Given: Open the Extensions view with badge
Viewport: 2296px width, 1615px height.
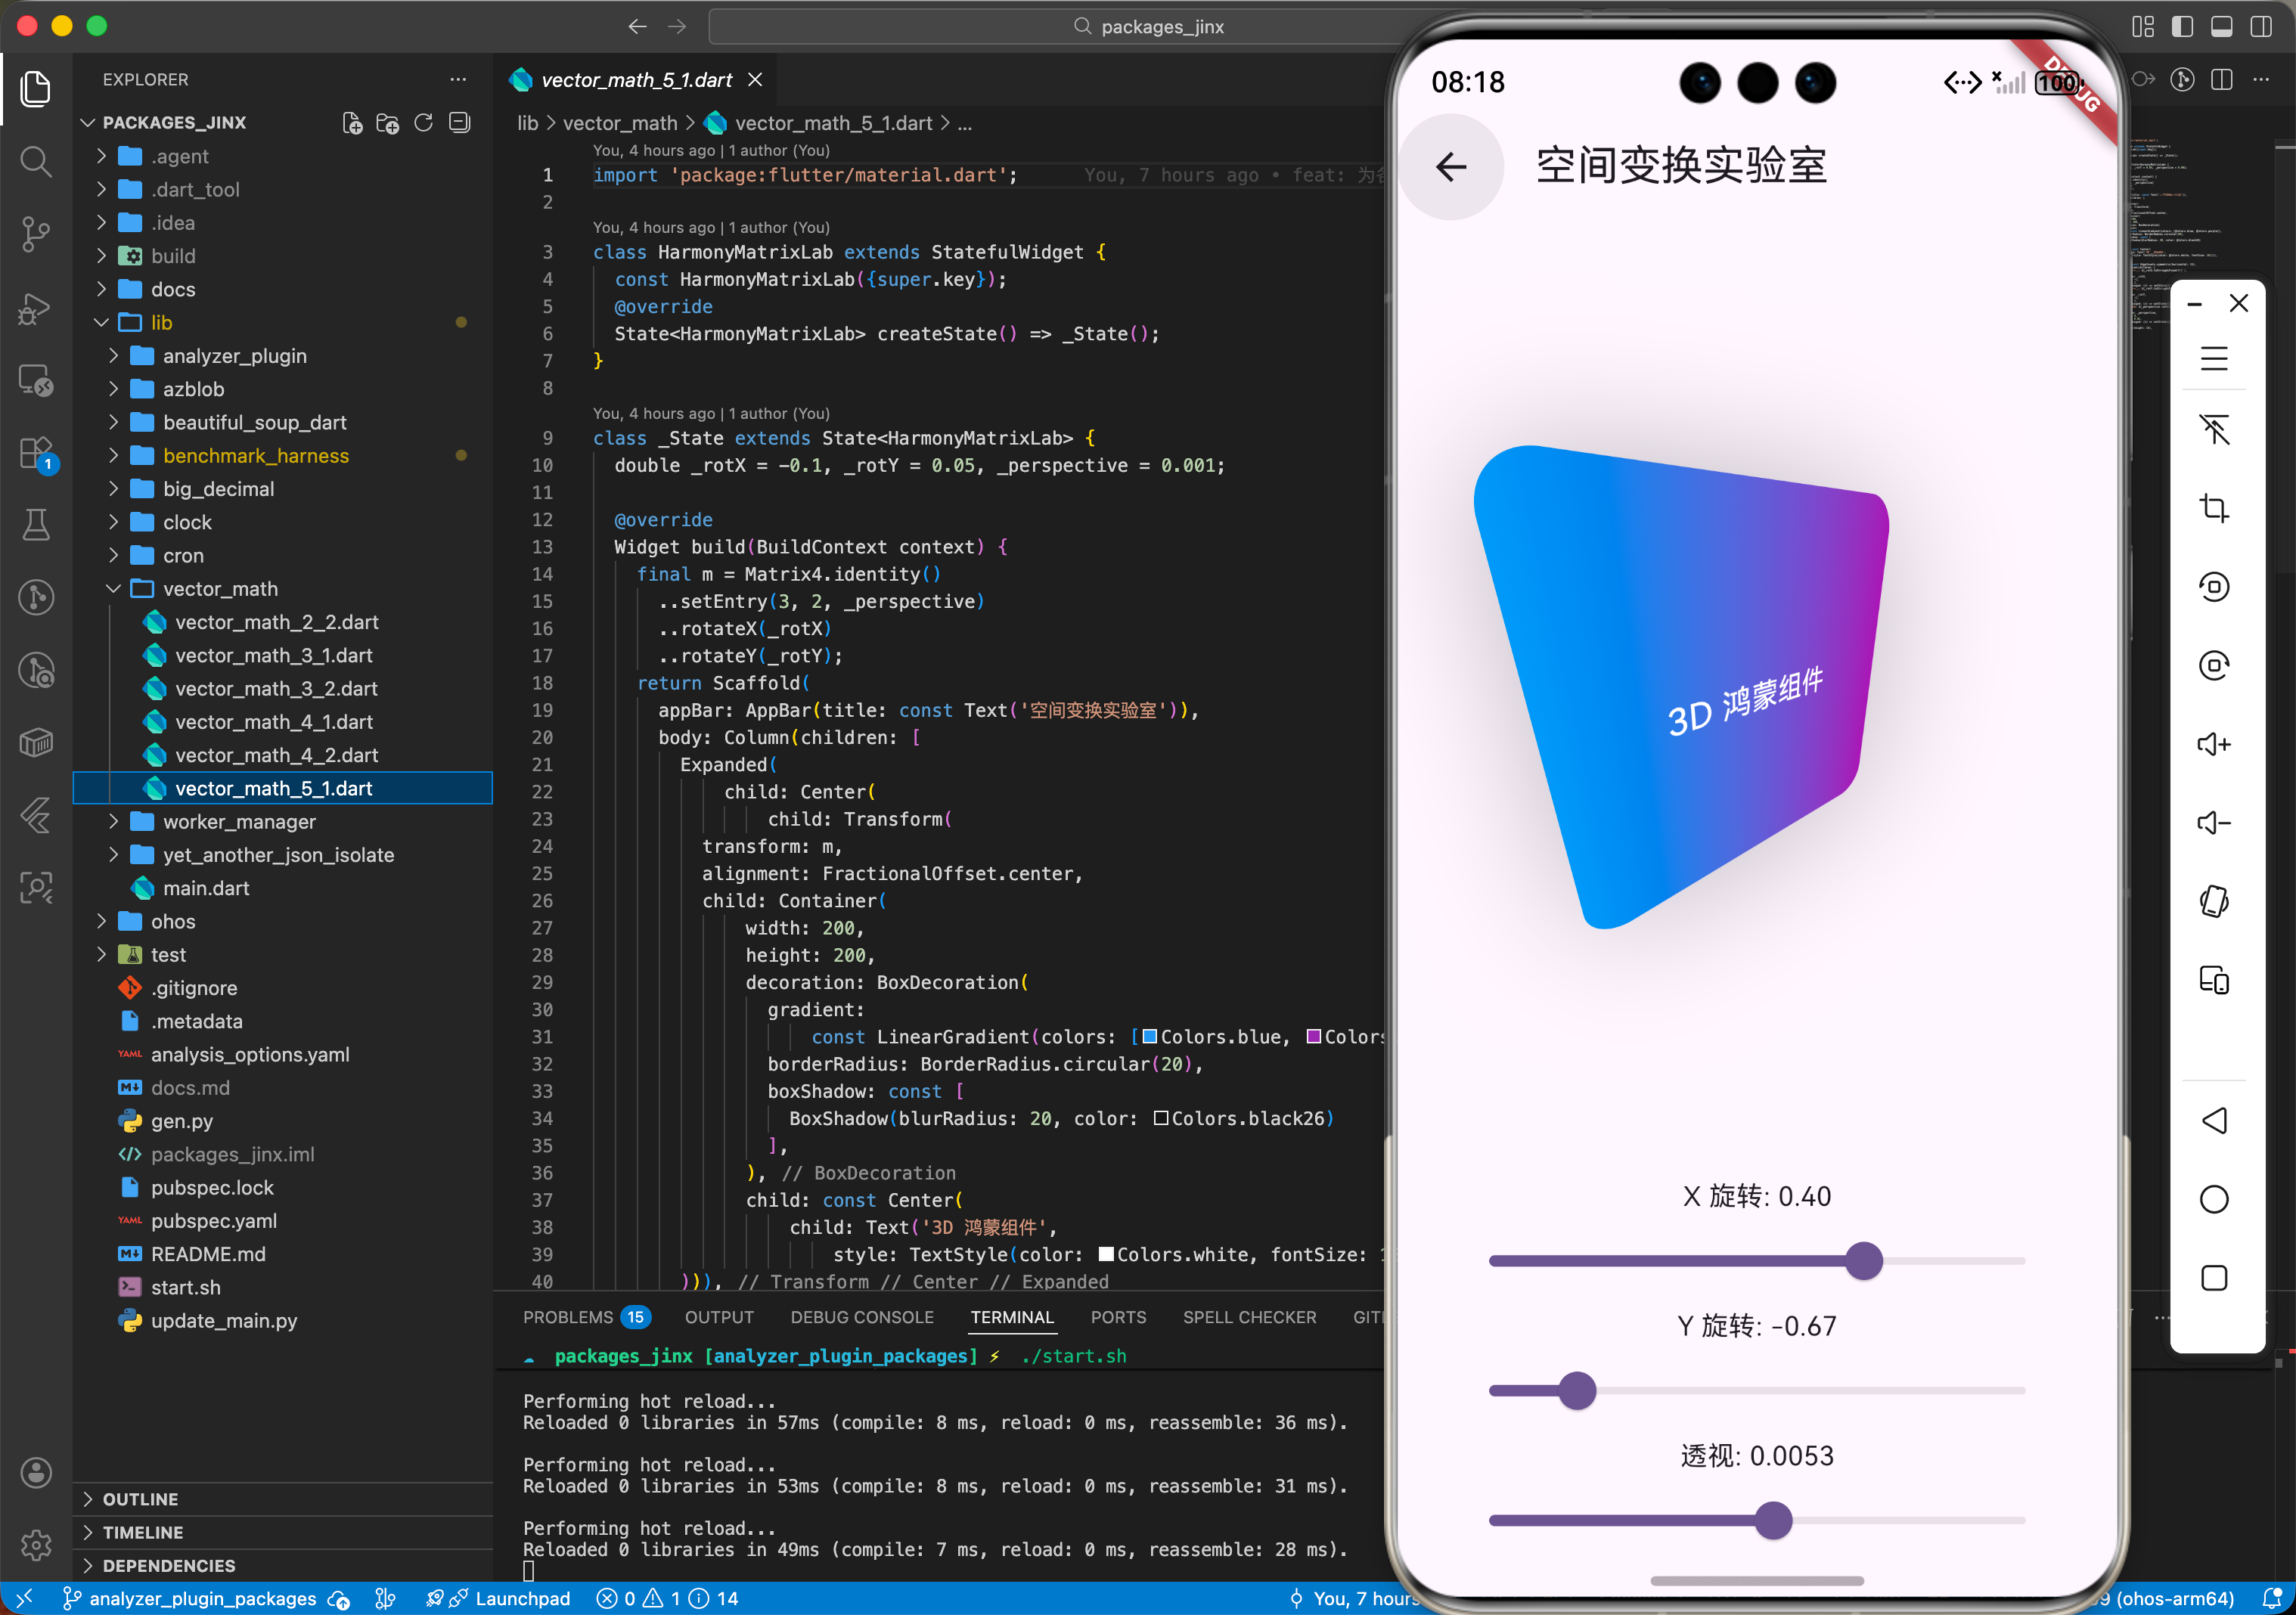Looking at the screenshot, I should tap(36, 453).
